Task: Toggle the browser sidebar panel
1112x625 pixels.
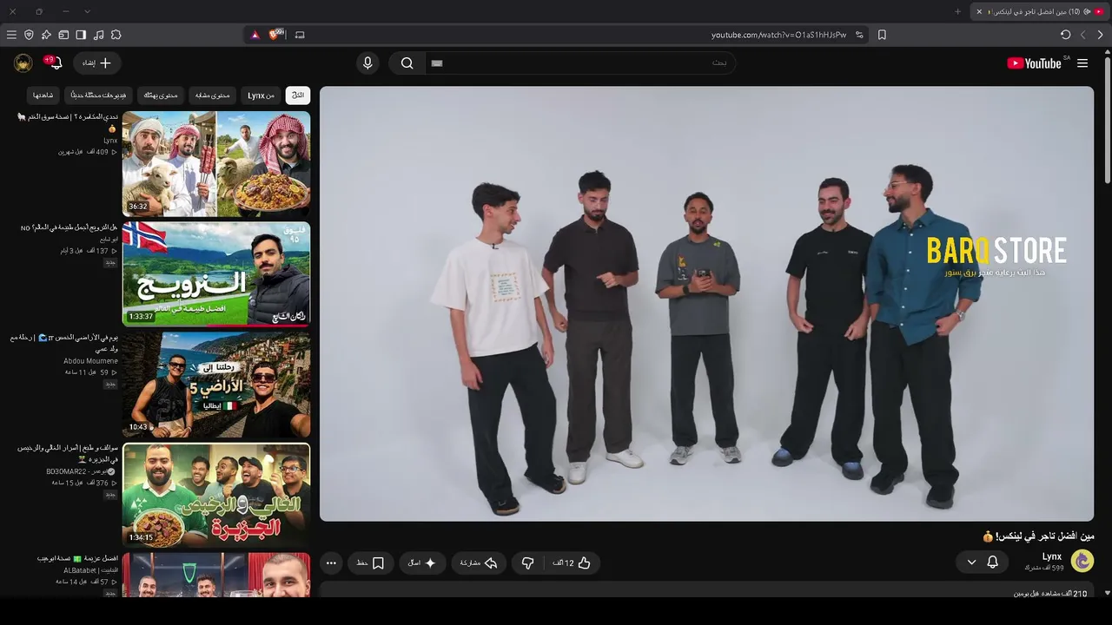Action: 81,35
